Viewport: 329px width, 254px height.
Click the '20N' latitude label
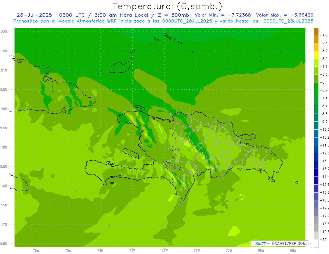click(x=5, y=109)
